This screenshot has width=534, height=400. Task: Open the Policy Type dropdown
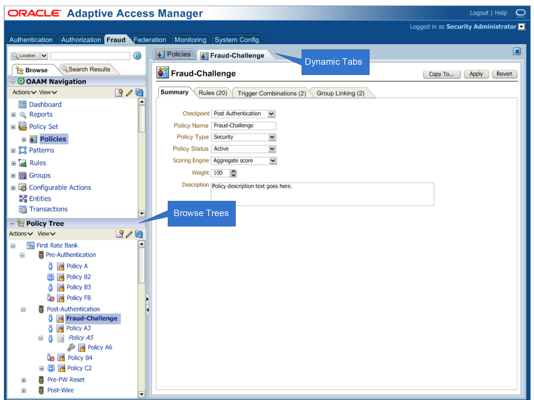[x=272, y=137]
